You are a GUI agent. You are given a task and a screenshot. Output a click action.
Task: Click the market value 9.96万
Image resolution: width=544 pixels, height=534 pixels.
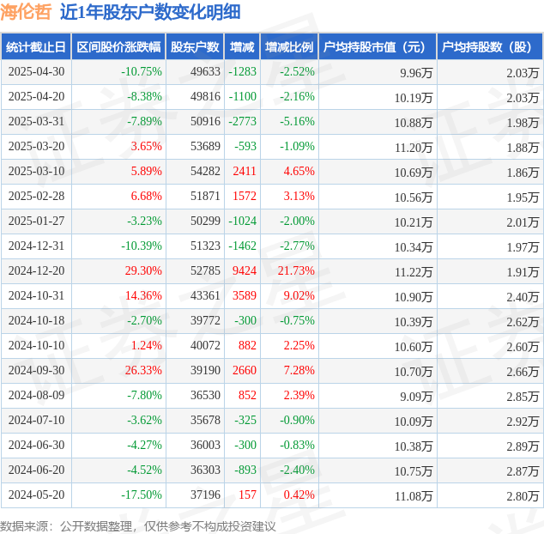[416, 73]
